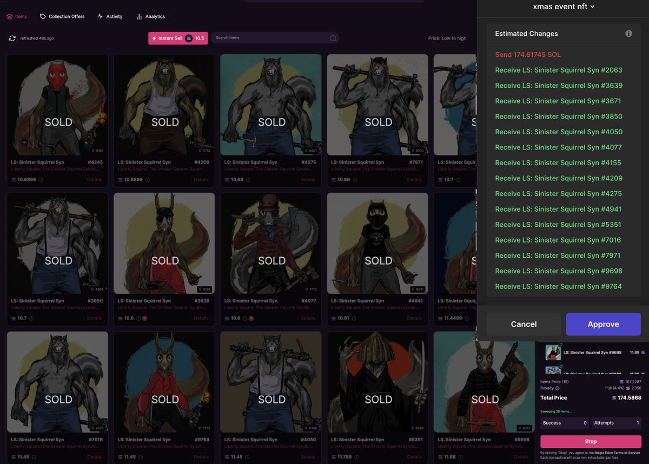This screenshot has width=649, height=464.
Task: Click the price info icon on #4209
Action: [148, 180]
